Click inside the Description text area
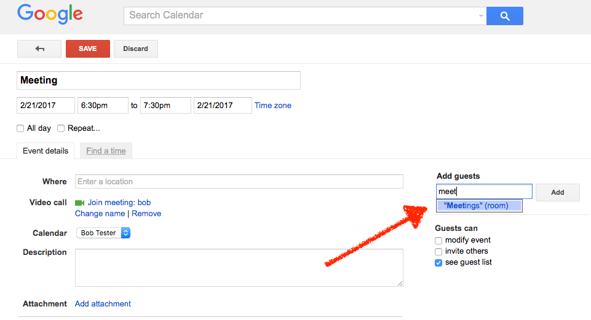591x320 pixels. [x=239, y=268]
